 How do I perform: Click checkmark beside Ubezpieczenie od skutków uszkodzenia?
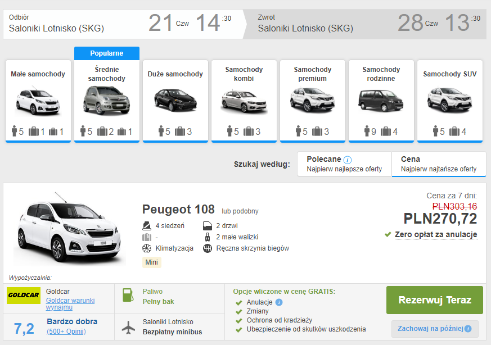coord(239,330)
